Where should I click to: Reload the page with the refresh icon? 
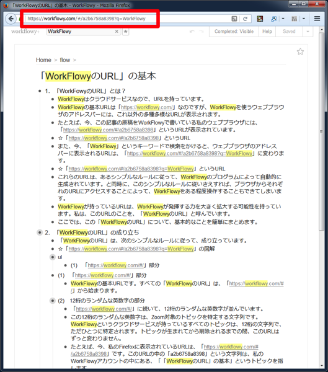245,19
